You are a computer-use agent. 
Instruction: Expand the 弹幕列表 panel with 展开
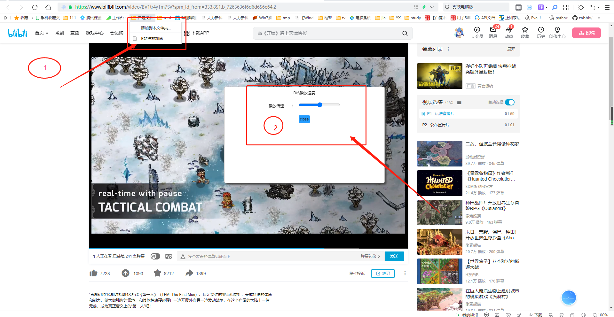(x=511, y=49)
